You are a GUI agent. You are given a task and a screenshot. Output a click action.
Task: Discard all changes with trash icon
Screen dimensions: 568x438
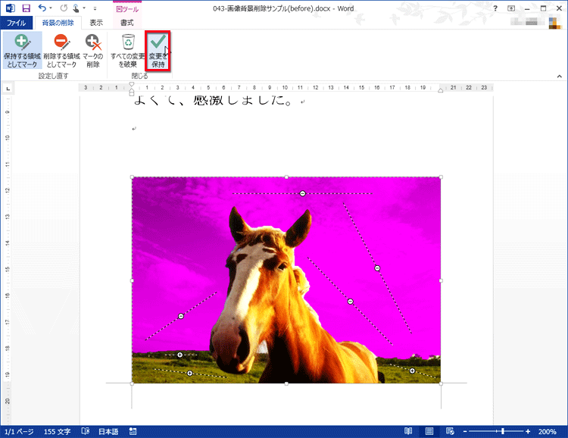coord(128,51)
